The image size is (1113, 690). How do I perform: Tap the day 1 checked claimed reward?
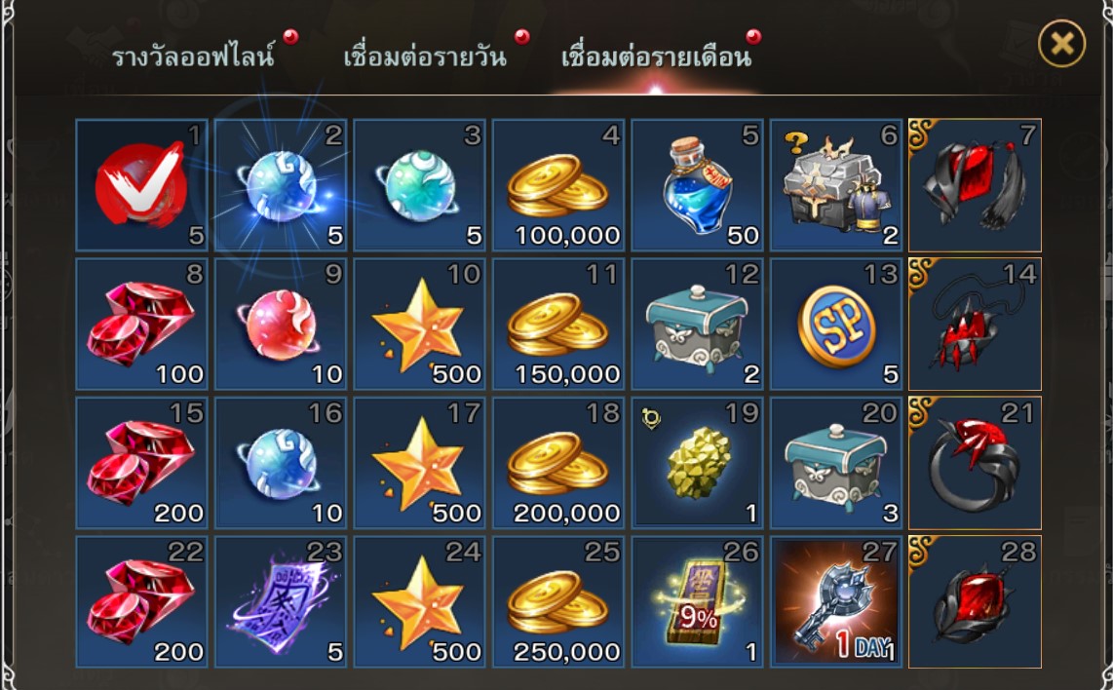coord(142,185)
